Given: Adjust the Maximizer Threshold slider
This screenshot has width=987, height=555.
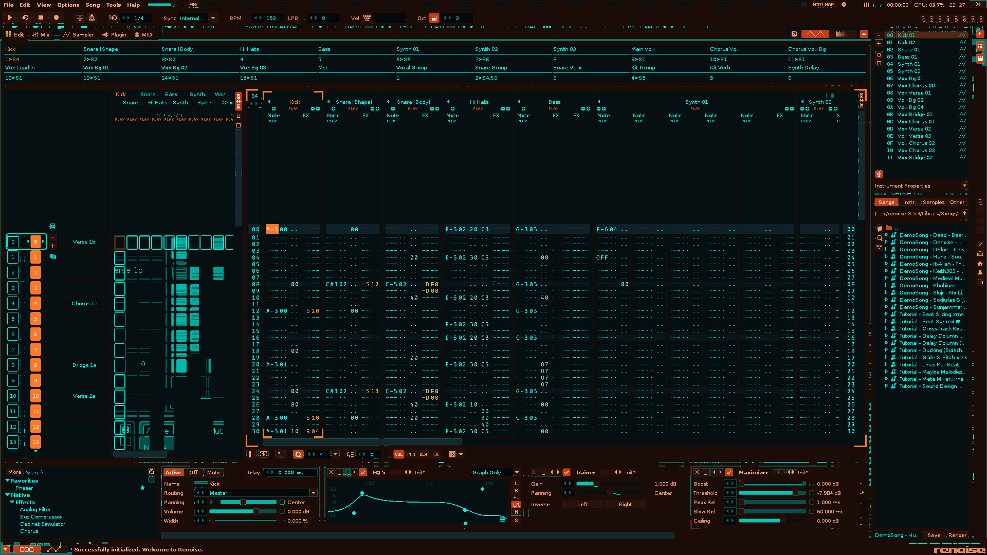Looking at the screenshot, I should 772,493.
